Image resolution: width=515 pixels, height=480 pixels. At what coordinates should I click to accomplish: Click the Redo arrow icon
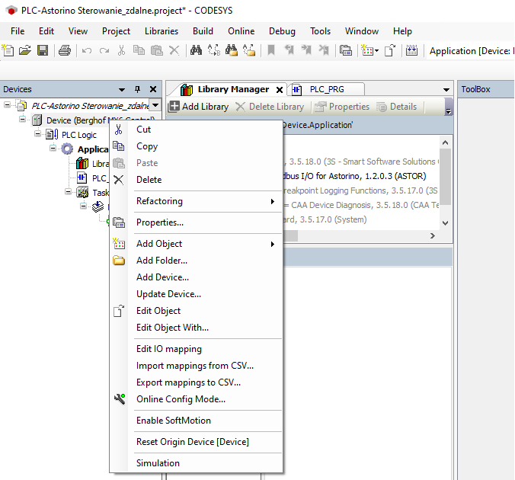(x=104, y=50)
